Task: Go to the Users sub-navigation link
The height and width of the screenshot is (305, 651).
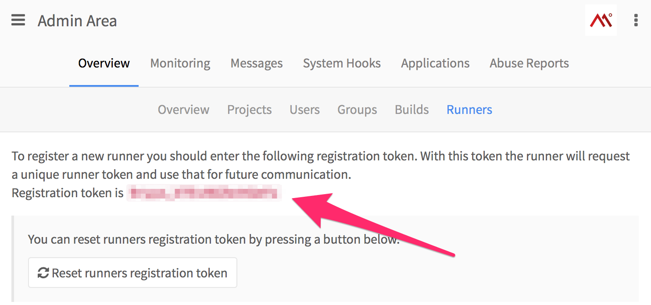Action: 304,110
